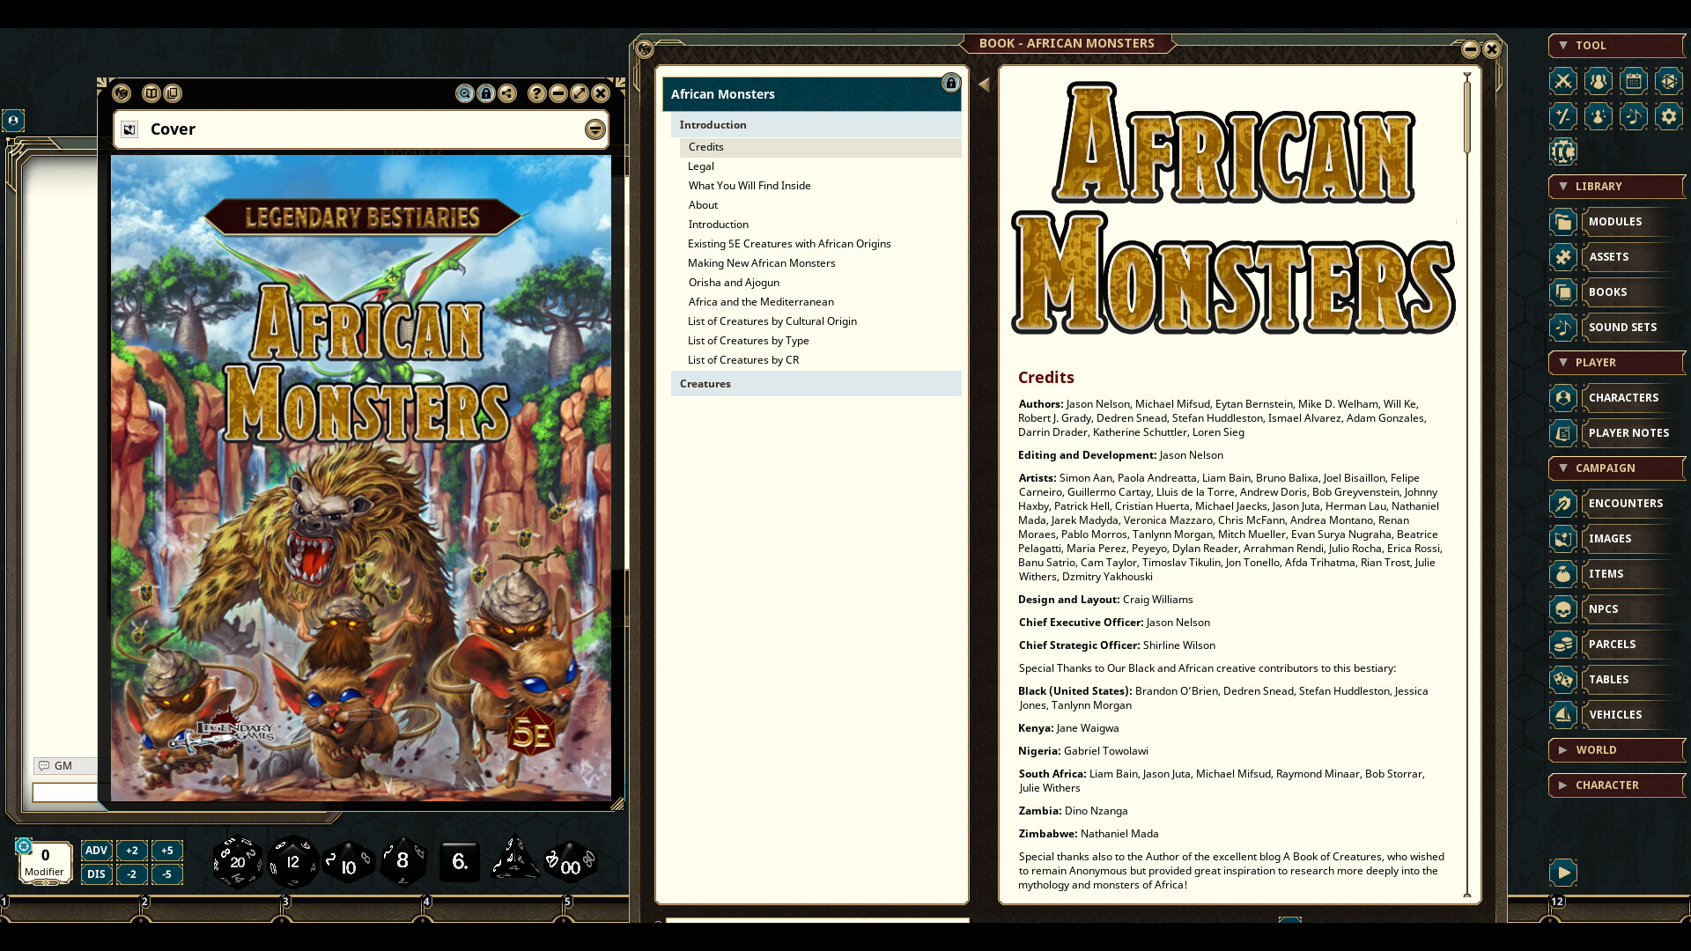Click the chat entry input field
Viewport: 1691px width, 951px height.
pyautogui.click(x=66, y=792)
